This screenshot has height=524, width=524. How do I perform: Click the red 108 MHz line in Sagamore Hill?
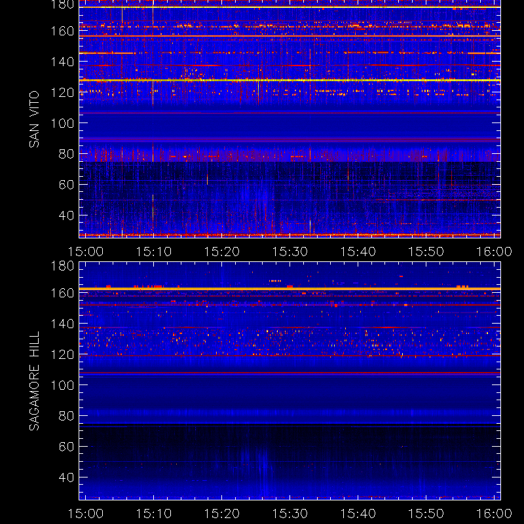point(290,373)
